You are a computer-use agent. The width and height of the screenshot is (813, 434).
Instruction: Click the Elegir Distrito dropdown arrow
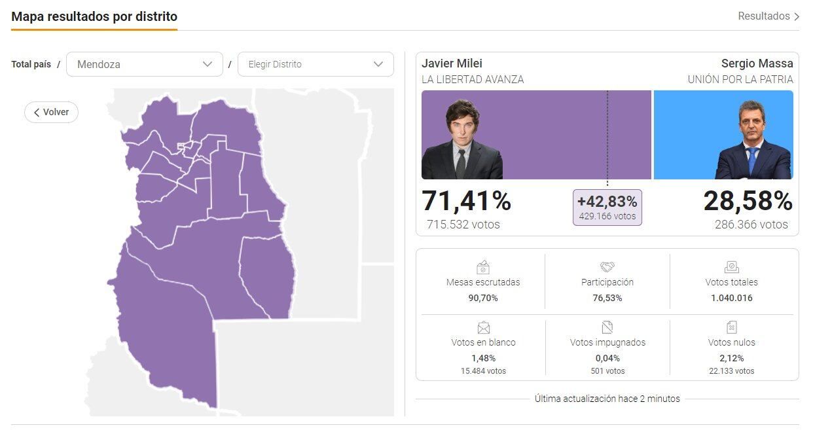(x=378, y=64)
